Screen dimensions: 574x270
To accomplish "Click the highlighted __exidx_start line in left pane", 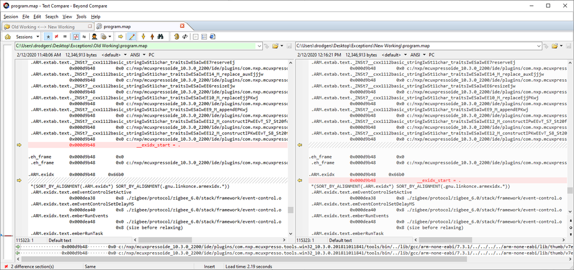I will coord(158,145).
